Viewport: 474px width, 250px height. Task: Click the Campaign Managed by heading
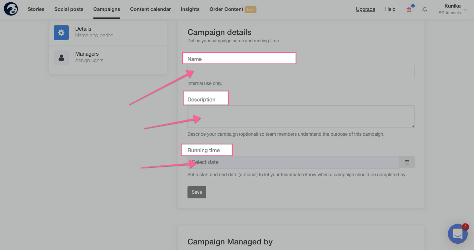click(x=230, y=242)
